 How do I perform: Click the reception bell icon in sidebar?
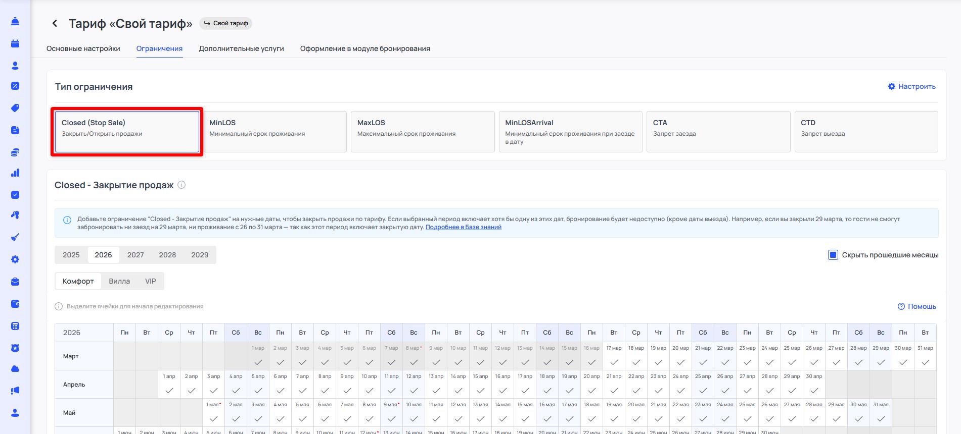pyautogui.click(x=15, y=21)
